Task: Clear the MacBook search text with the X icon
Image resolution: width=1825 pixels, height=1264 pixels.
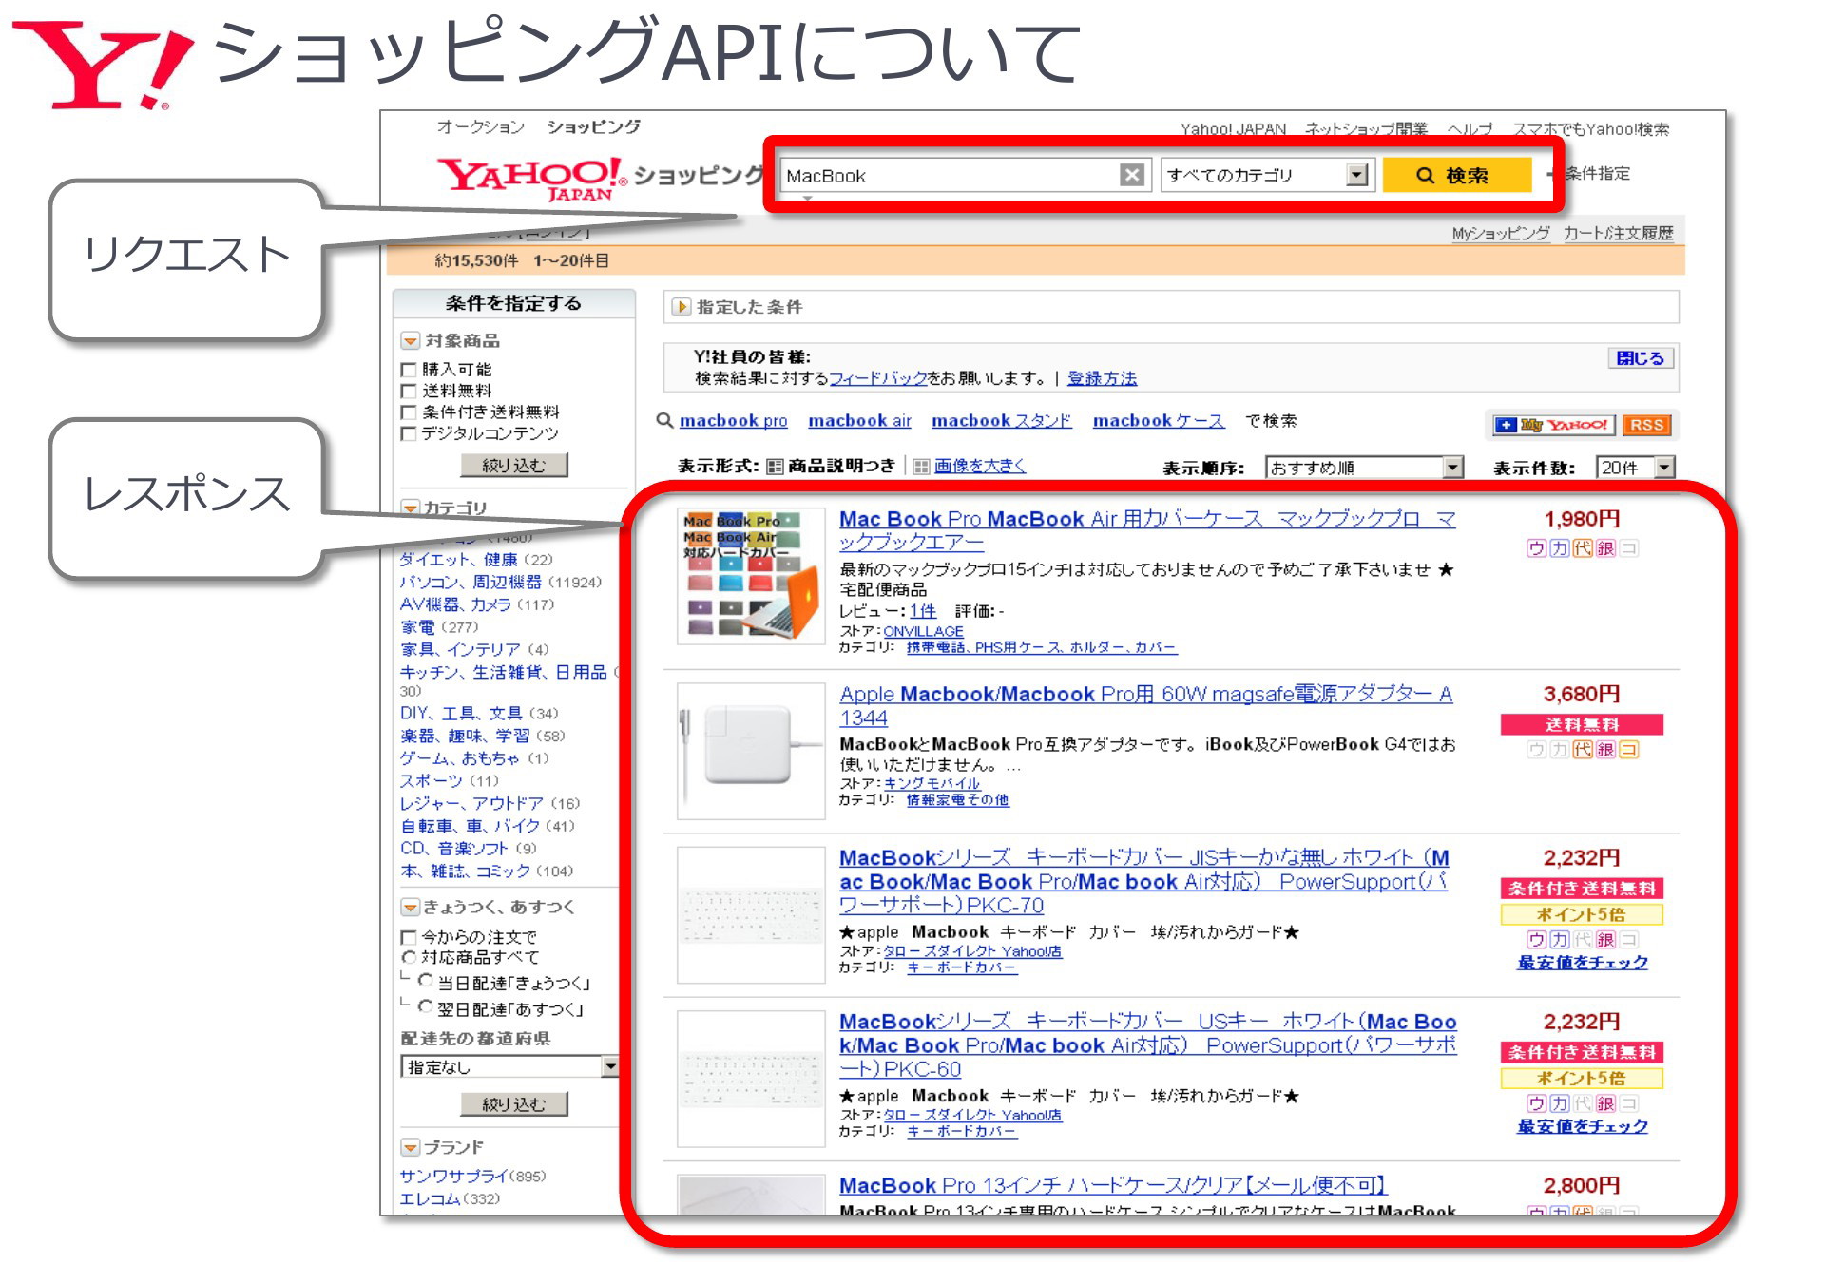Action: [1131, 175]
